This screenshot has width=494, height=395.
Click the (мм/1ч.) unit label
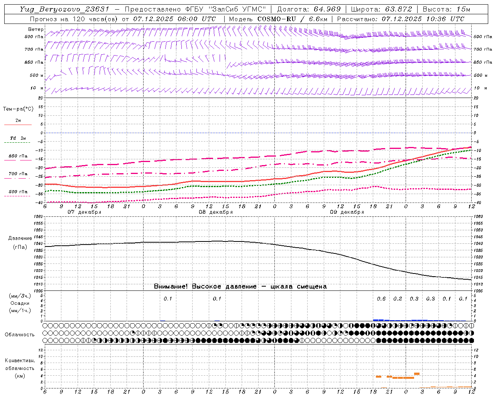point(20,311)
